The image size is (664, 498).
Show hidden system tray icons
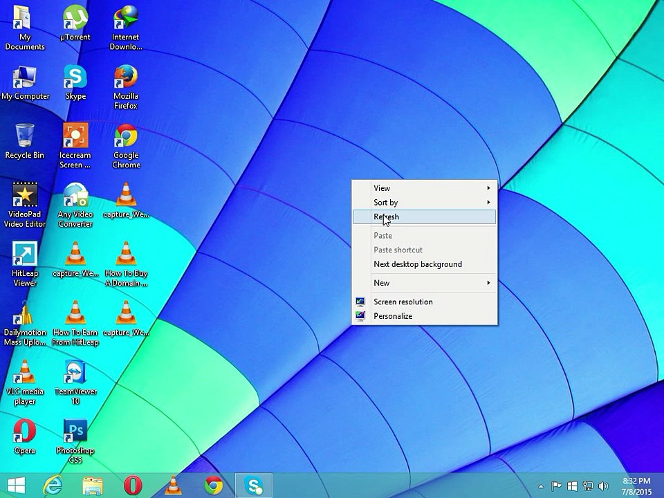[541, 486]
